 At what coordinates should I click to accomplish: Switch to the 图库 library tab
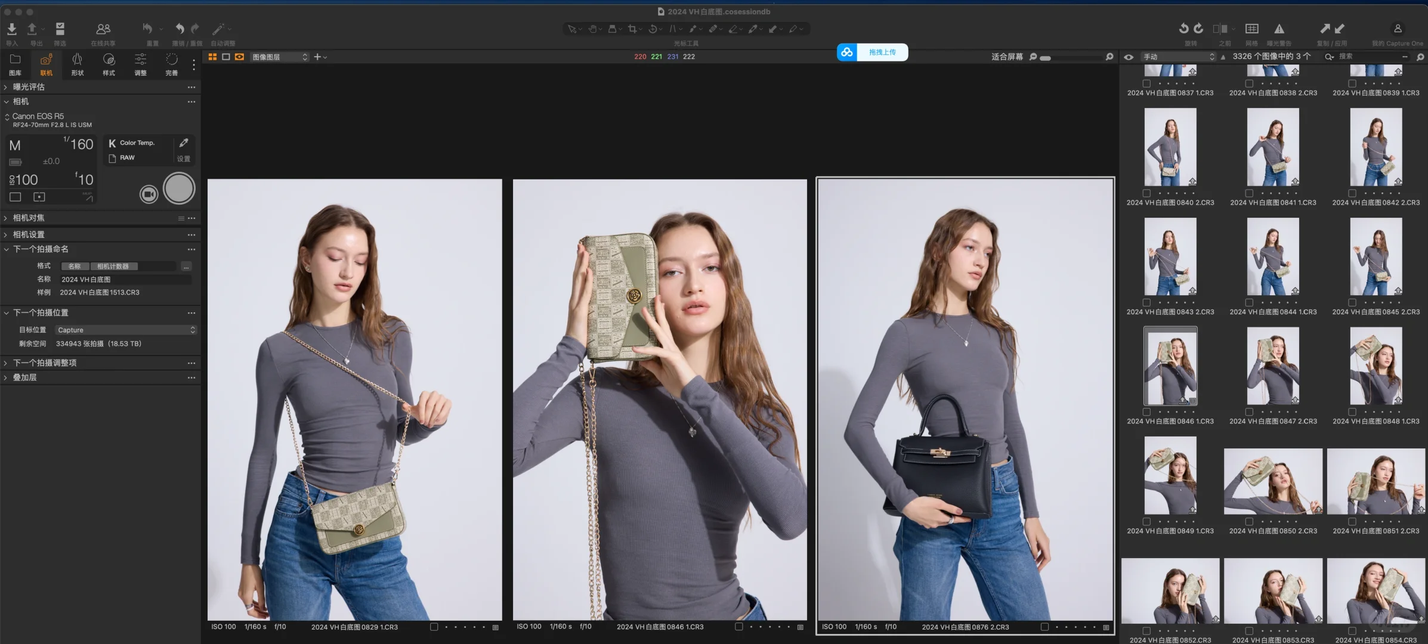point(15,64)
